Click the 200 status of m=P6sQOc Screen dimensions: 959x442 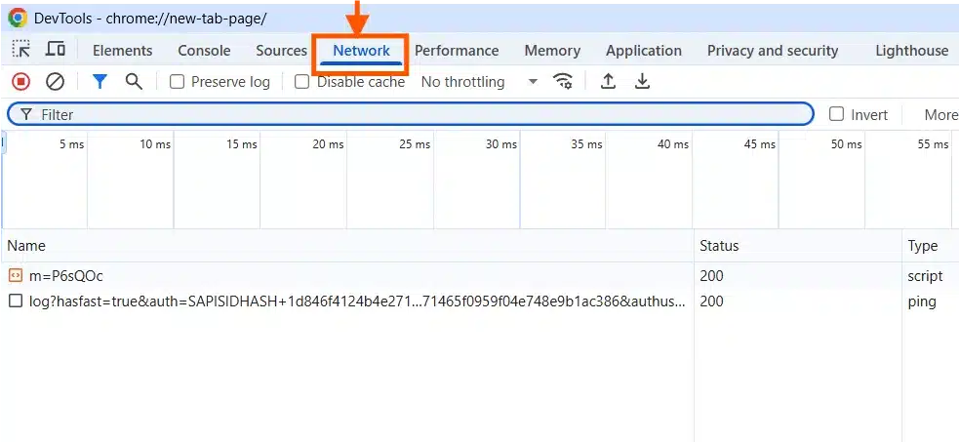point(711,276)
